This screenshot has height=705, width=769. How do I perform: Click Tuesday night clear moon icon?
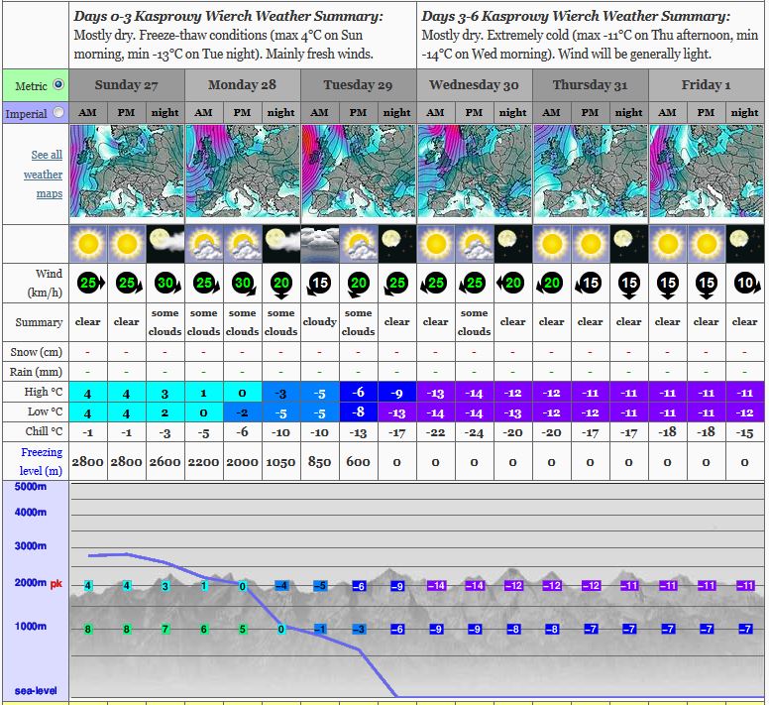click(x=396, y=243)
